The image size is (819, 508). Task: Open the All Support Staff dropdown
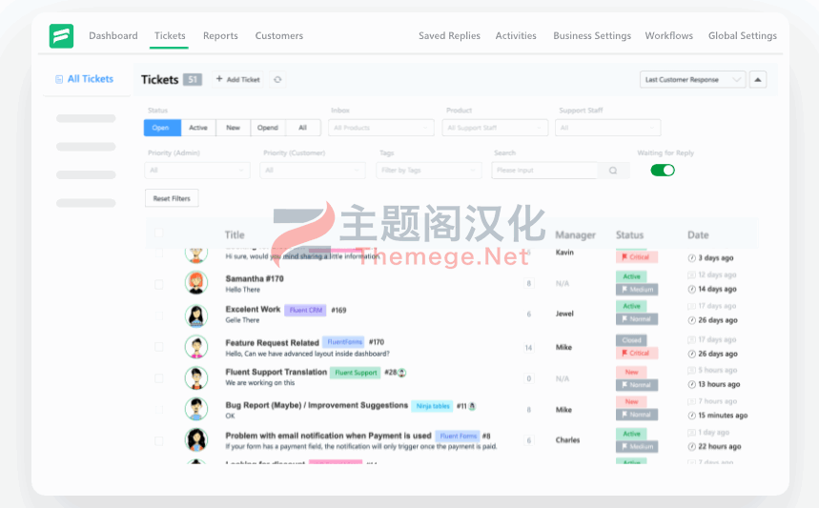(495, 128)
